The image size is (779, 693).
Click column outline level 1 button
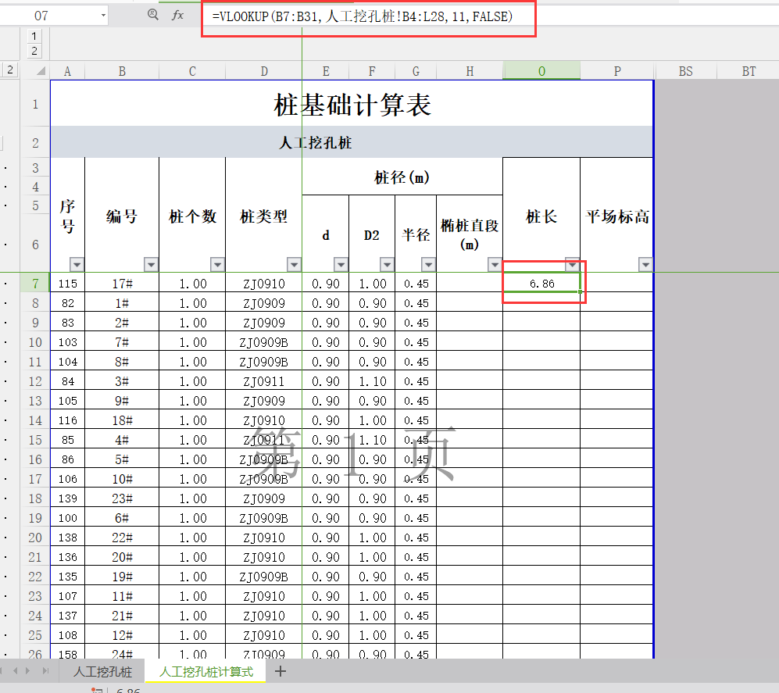coord(34,36)
